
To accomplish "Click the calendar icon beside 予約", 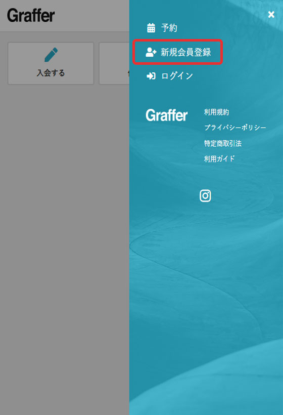I will coord(151,27).
